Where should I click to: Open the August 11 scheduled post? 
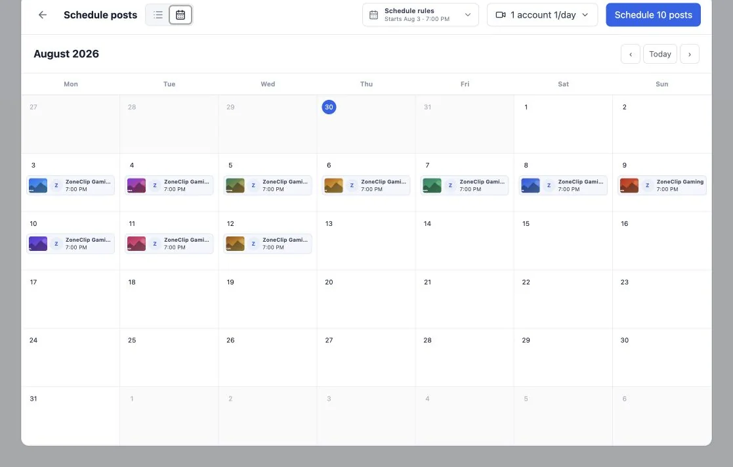[169, 244]
